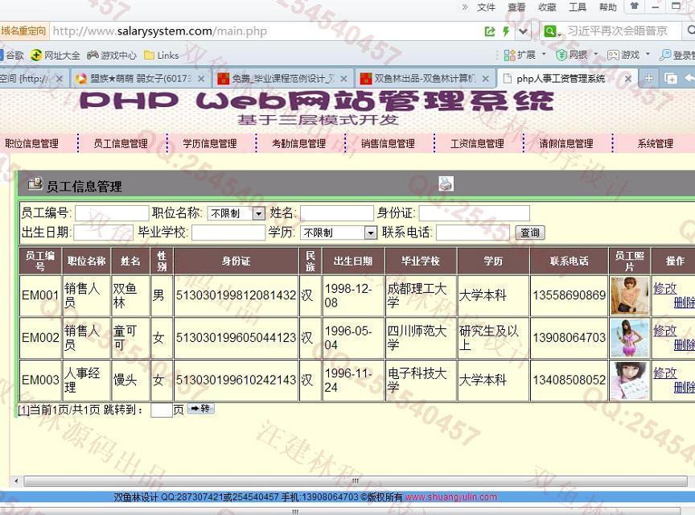
Task: Open 系统管理 navigation item
Action: coord(656,143)
